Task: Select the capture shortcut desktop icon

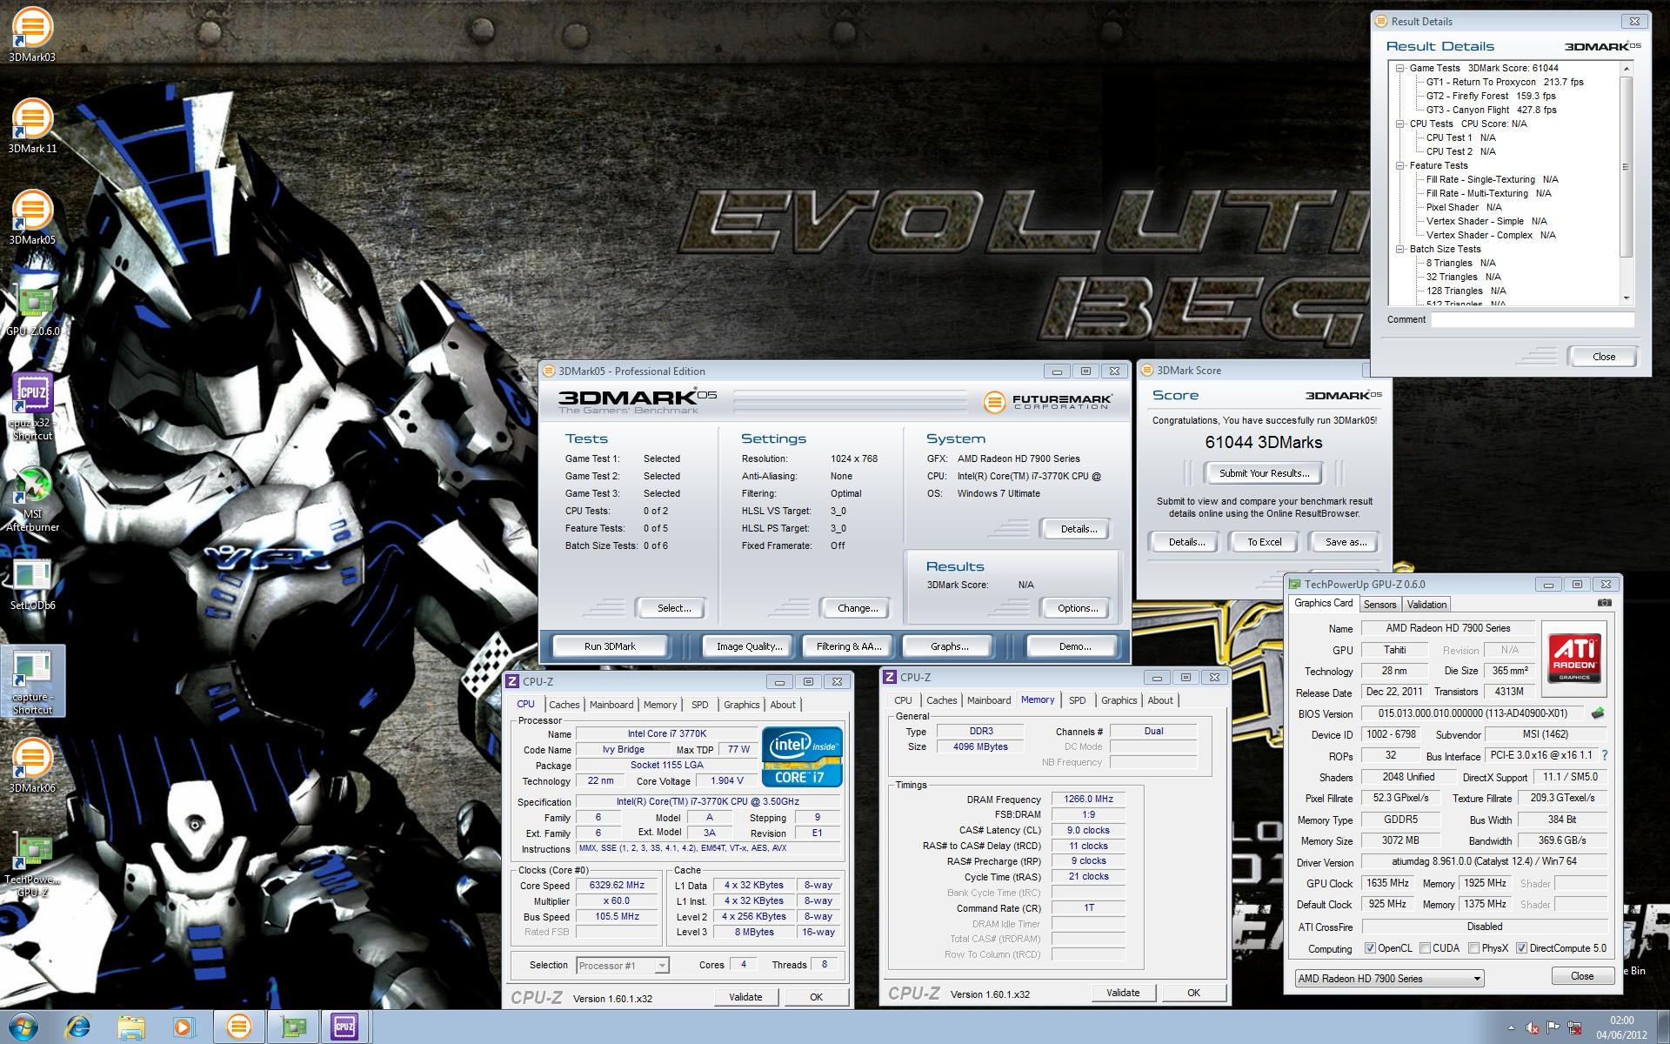Action: [x=32, y=681]
